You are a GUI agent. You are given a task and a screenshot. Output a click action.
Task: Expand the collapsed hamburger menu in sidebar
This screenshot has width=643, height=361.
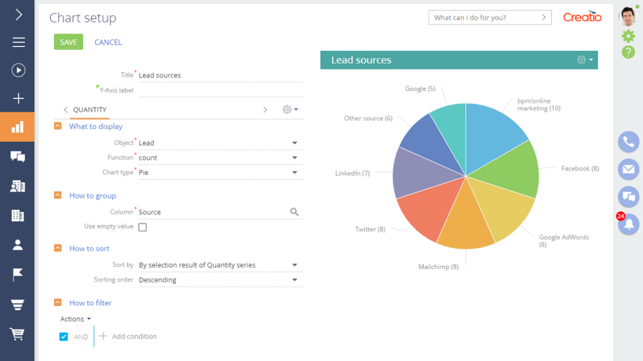(18, 43)
